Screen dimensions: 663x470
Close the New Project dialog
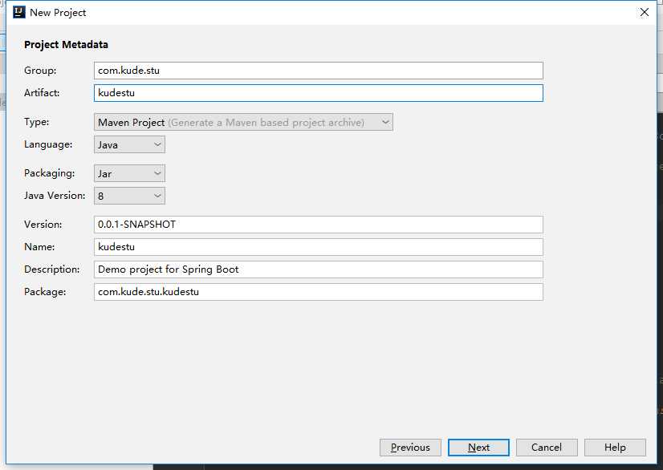[644, 12]
